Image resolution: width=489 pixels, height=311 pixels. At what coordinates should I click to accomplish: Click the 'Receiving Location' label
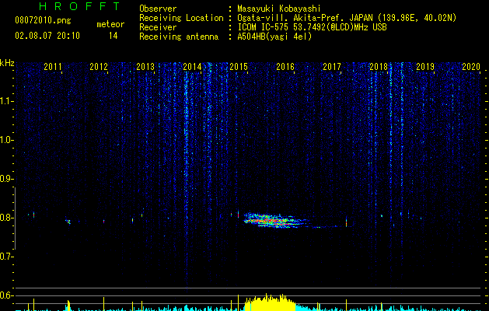[x=181, y=18]
